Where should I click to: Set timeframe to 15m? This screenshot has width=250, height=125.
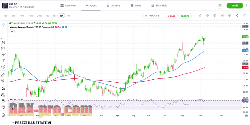[x=30, y=16]
